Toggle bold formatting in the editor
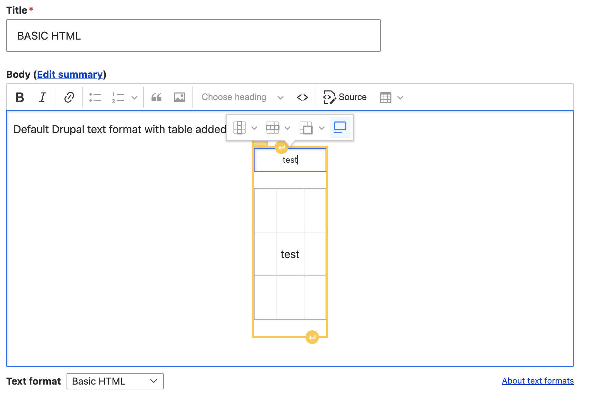589x402 pixels. [x=19, y=97]
